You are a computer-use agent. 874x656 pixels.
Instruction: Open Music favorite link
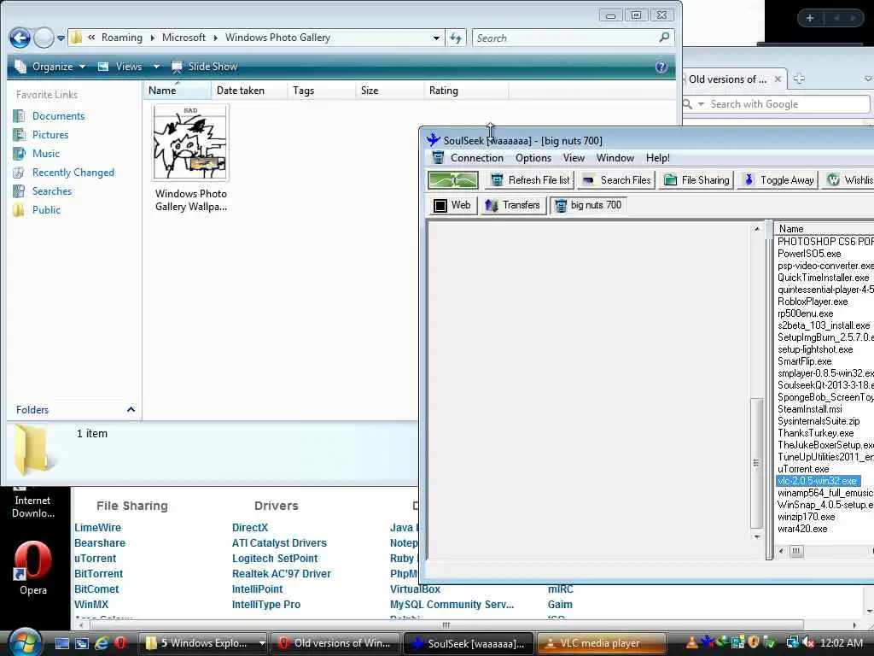point(46,154)
